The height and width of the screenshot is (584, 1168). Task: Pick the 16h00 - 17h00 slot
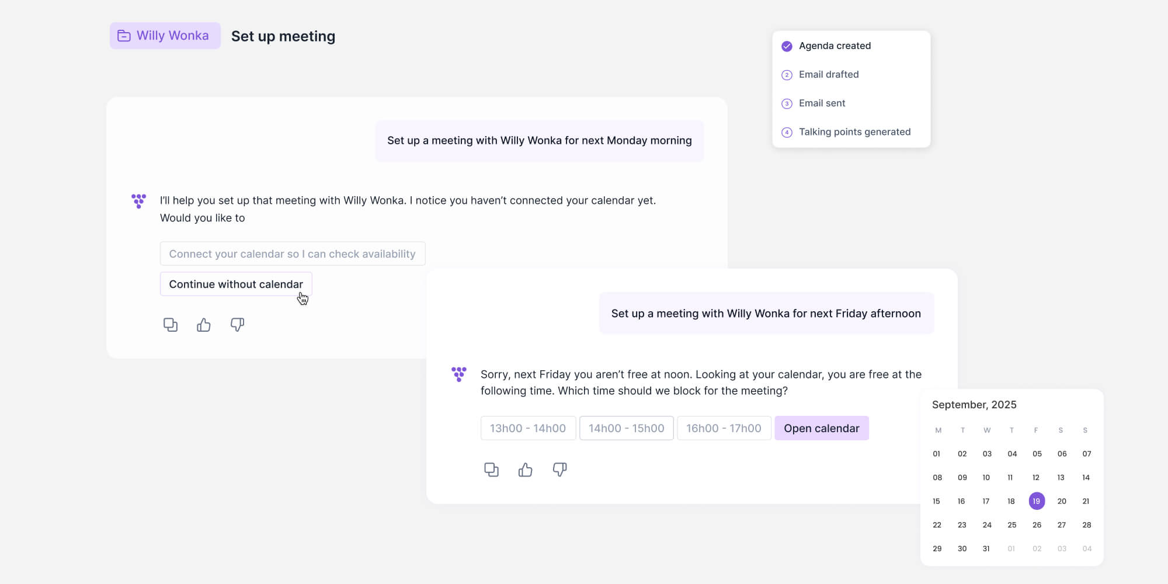[x=724, y=428]
